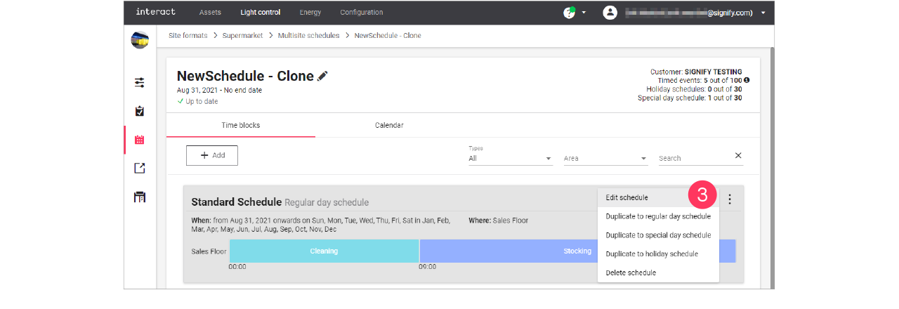
Task: Edit the schedule name with pencil icon
Action: tap(322, 76)
